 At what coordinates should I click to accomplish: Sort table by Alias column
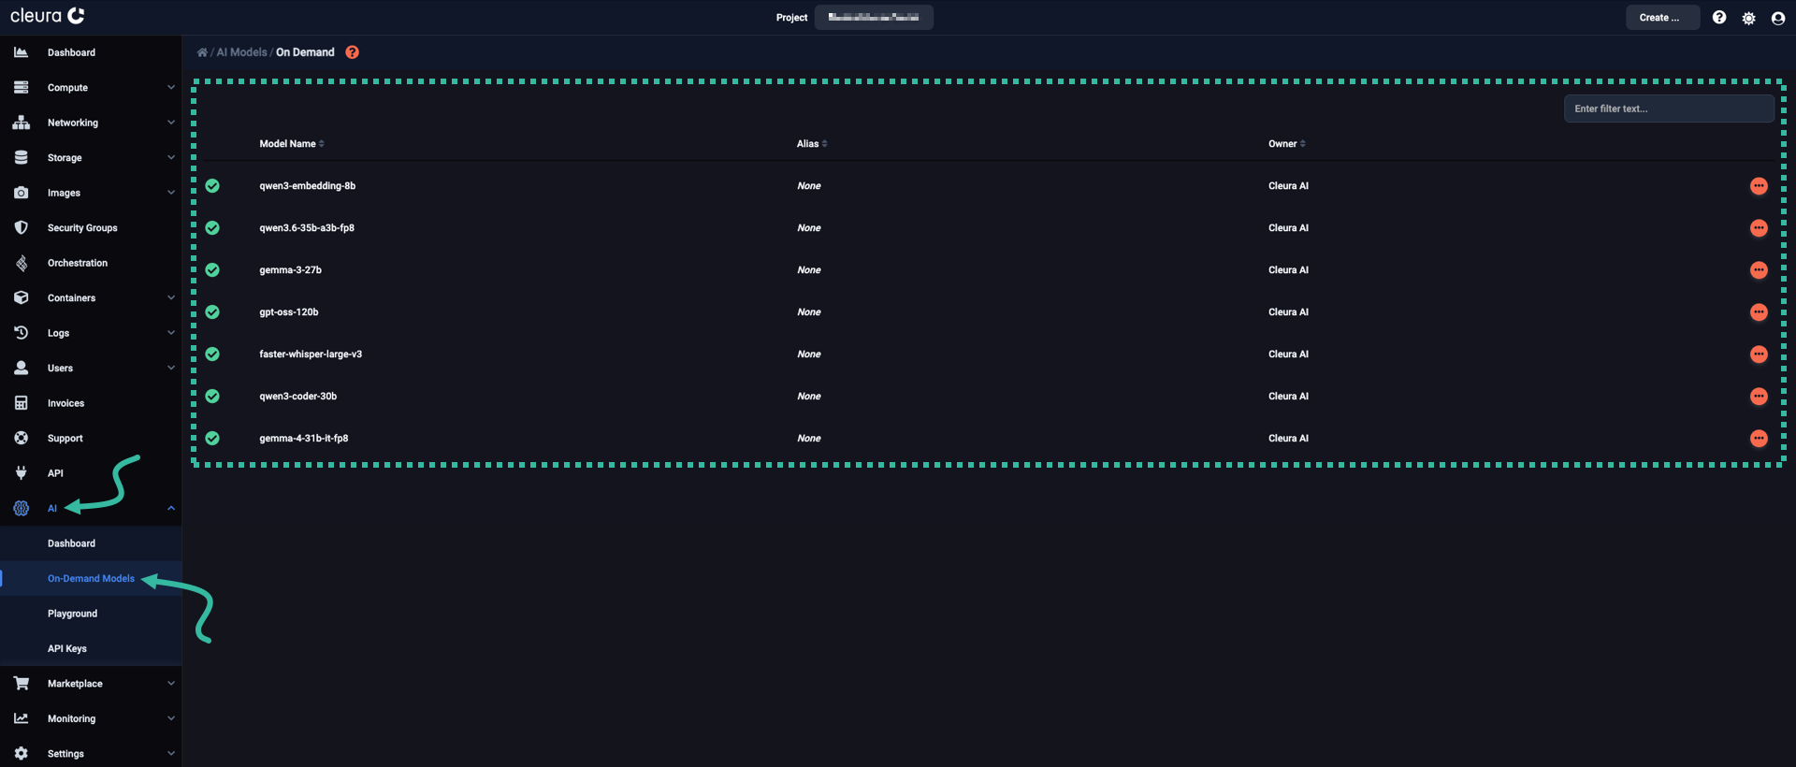[812, 144]
